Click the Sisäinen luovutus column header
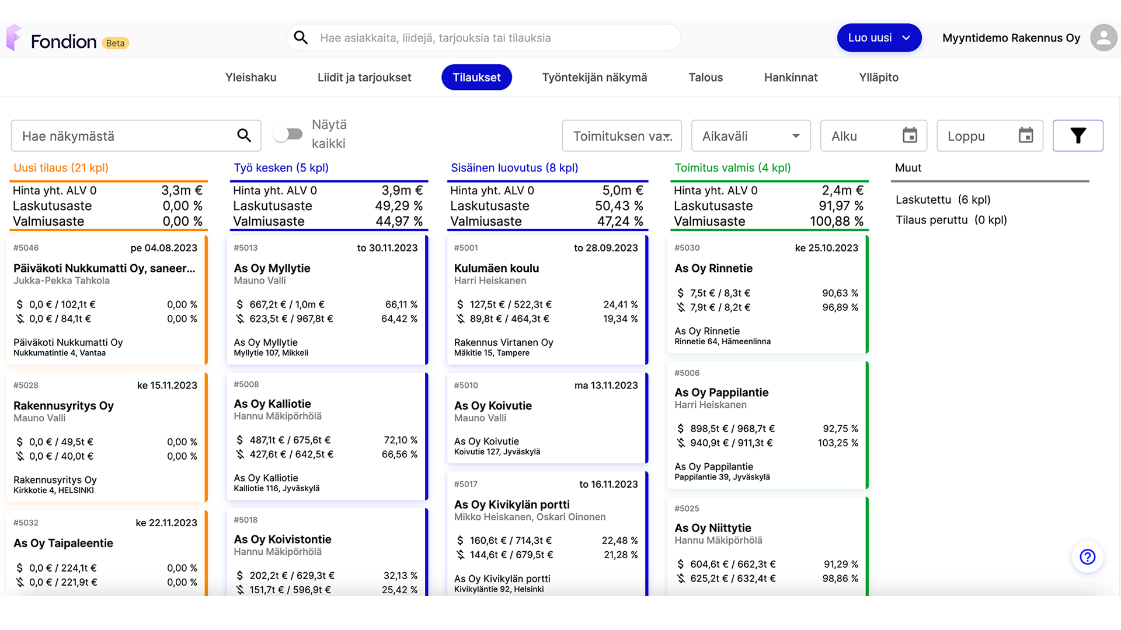Screen dimensions: 1121x630 514,168
